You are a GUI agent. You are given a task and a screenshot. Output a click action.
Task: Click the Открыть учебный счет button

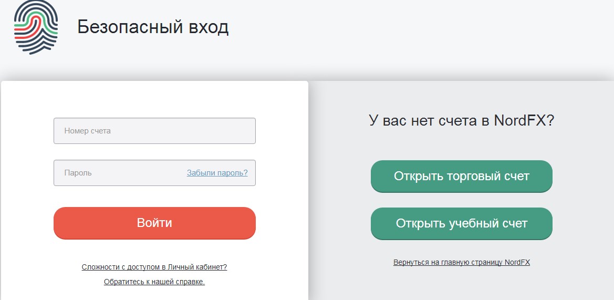click(462, 224)
